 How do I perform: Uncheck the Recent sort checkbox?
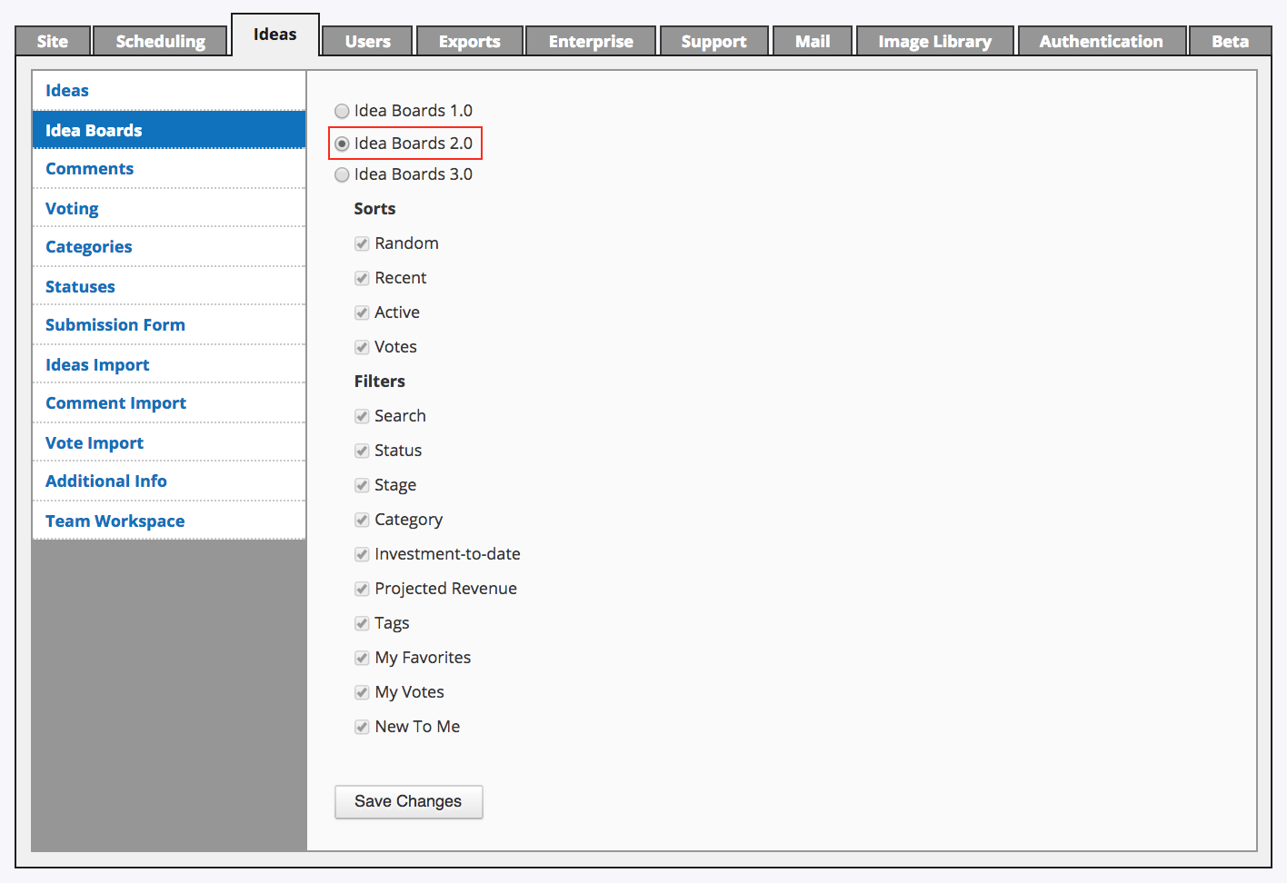point(362,278)
